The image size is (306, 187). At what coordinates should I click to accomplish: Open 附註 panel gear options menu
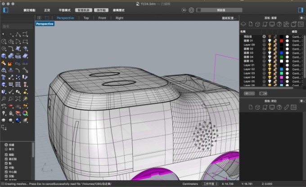point(302,101)
